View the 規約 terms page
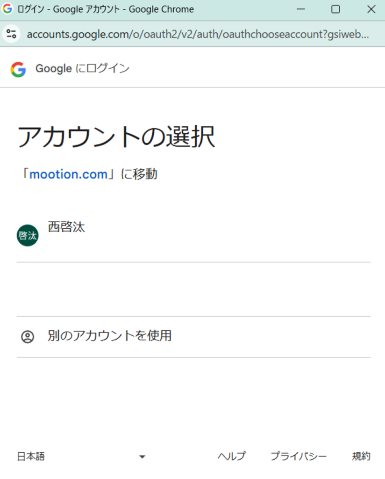Screen dimensions: 385x479 point(361,456)
